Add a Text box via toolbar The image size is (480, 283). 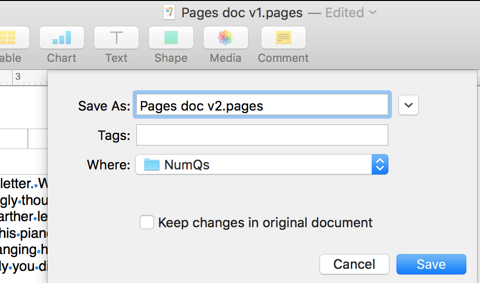coord(116,38)
